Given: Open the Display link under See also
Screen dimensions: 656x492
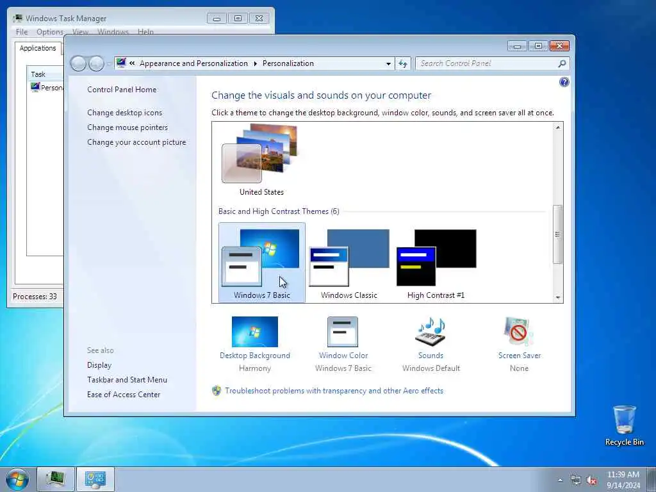Looking at the screenshot, I should pyautogui.click(x=99, y=365).
